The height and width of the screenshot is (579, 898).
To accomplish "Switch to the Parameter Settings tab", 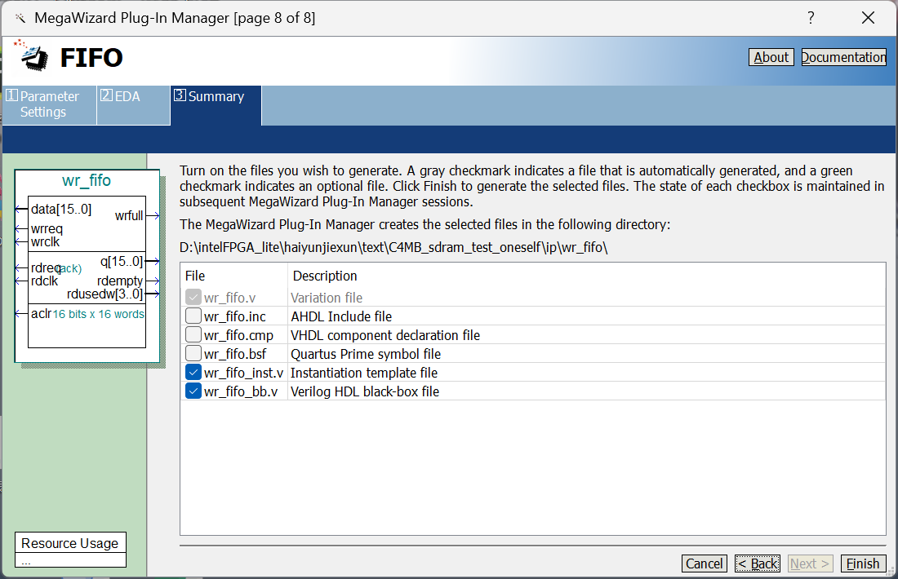I will (49, 104).
